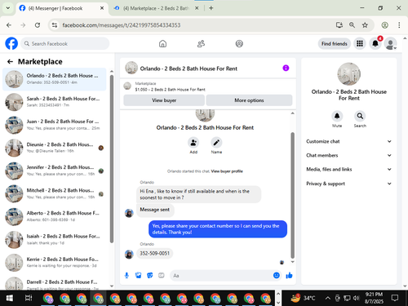Show hidden system tray icons chevron
The height and width of the screenshot is (306, 408).
pyautogui.click(x=328, y=298)
